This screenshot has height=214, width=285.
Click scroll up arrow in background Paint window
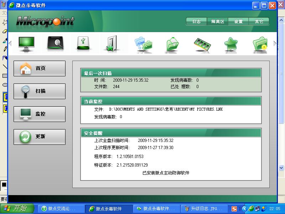281,20
